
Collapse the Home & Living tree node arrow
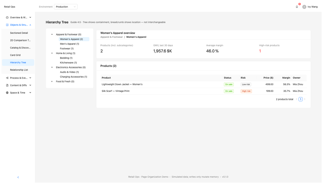point(52,53)
